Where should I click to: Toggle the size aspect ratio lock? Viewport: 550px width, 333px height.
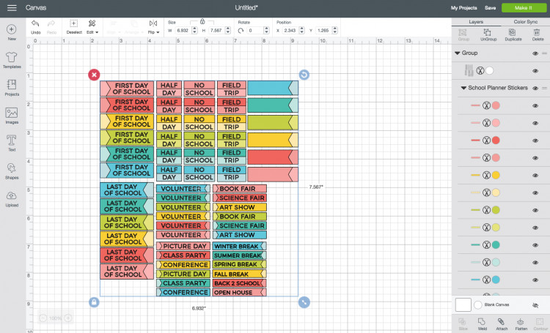(202, 22)
